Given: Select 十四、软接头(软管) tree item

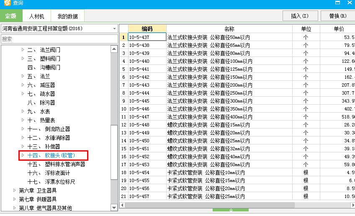Looking at the screenshot, I should [51, 155].
